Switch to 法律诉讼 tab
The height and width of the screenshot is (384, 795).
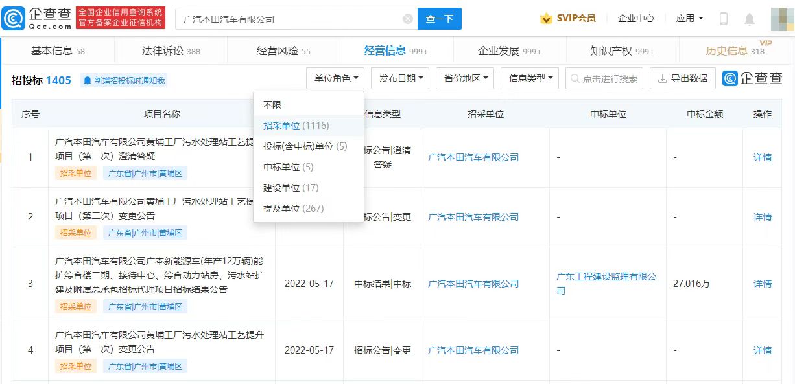pos(171,51)
